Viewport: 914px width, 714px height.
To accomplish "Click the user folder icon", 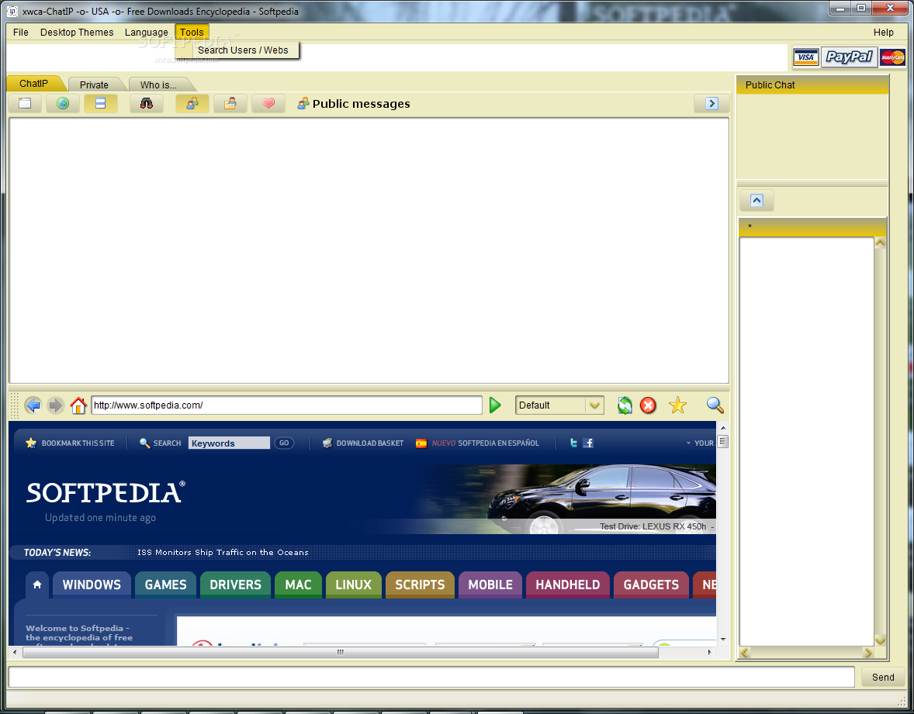I will point(230,104).
